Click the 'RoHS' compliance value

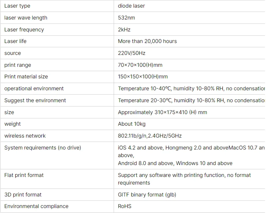point(125,206)
